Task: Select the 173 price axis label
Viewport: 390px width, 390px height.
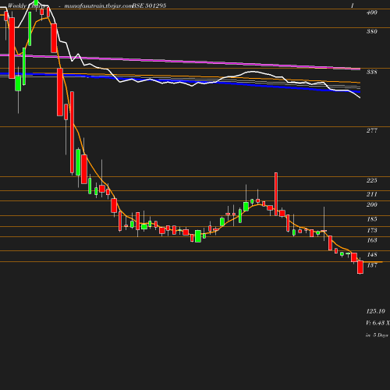Action: (x=371, y=230)
